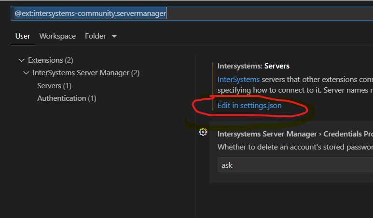This screenshot has width=373, height=218.
Task: Collapse the Extensions (2) tree node
Action: pos(21,60)
